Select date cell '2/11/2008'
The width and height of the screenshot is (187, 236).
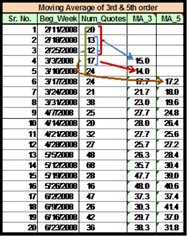point(58,30)
